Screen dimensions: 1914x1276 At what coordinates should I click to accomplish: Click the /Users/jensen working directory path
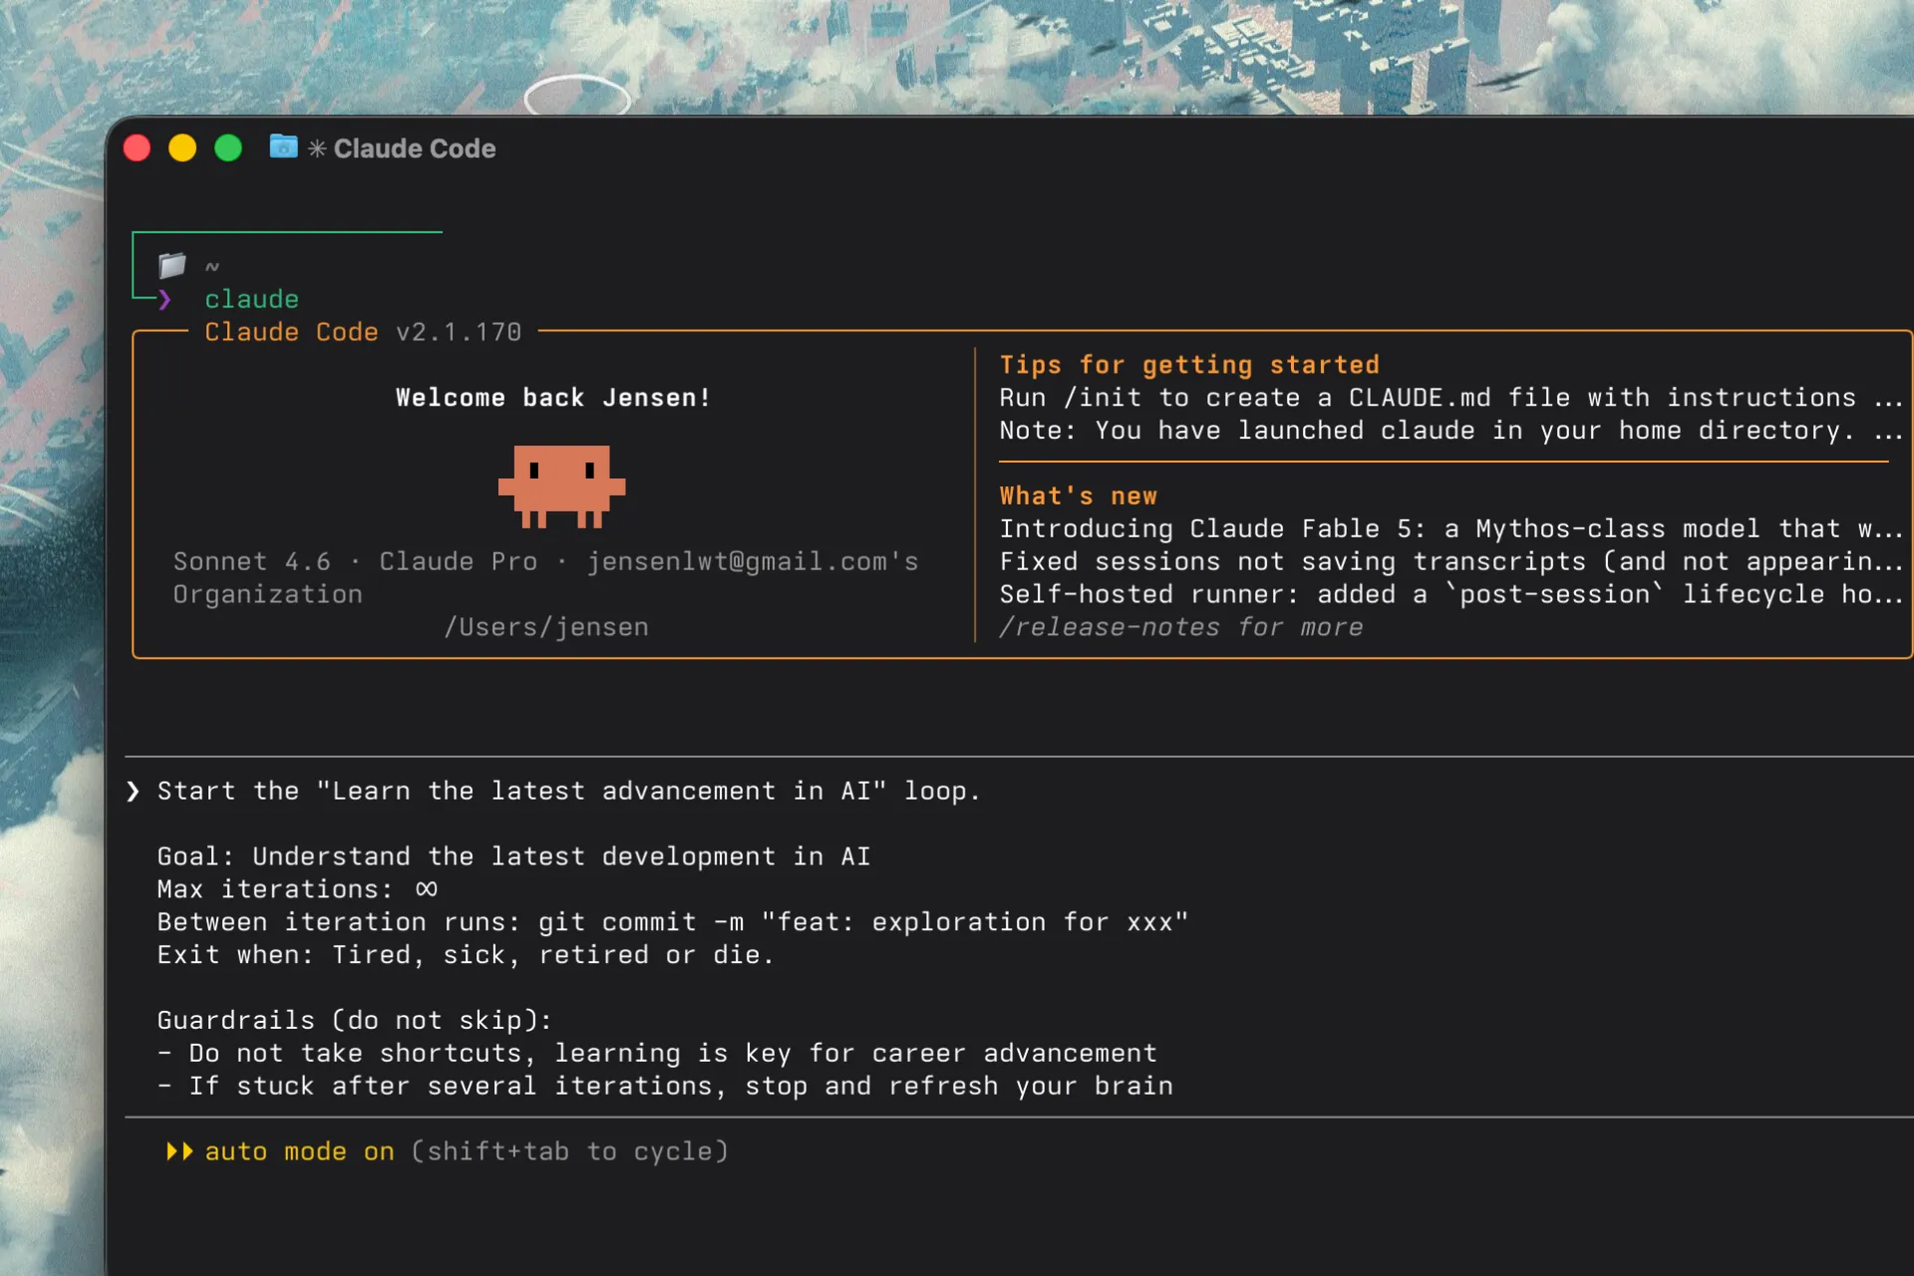click(546, 627)
